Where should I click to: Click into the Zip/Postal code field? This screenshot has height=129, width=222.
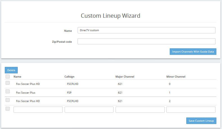(146, 41)
